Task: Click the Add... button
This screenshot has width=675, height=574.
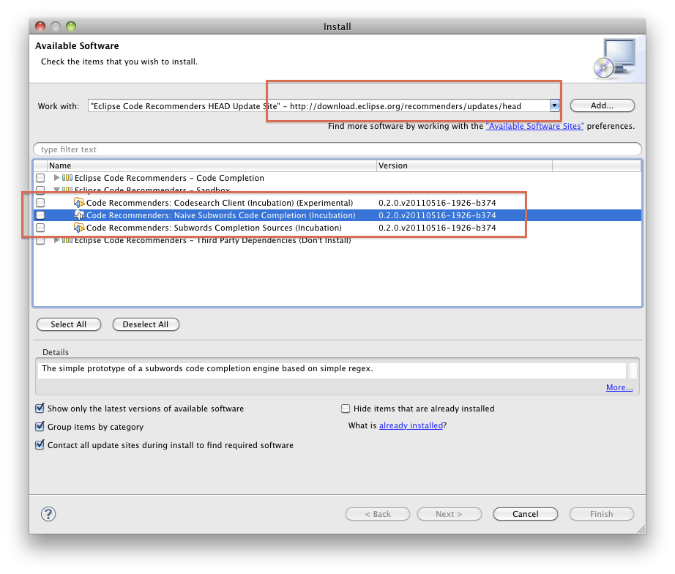Action: [602, 105]
